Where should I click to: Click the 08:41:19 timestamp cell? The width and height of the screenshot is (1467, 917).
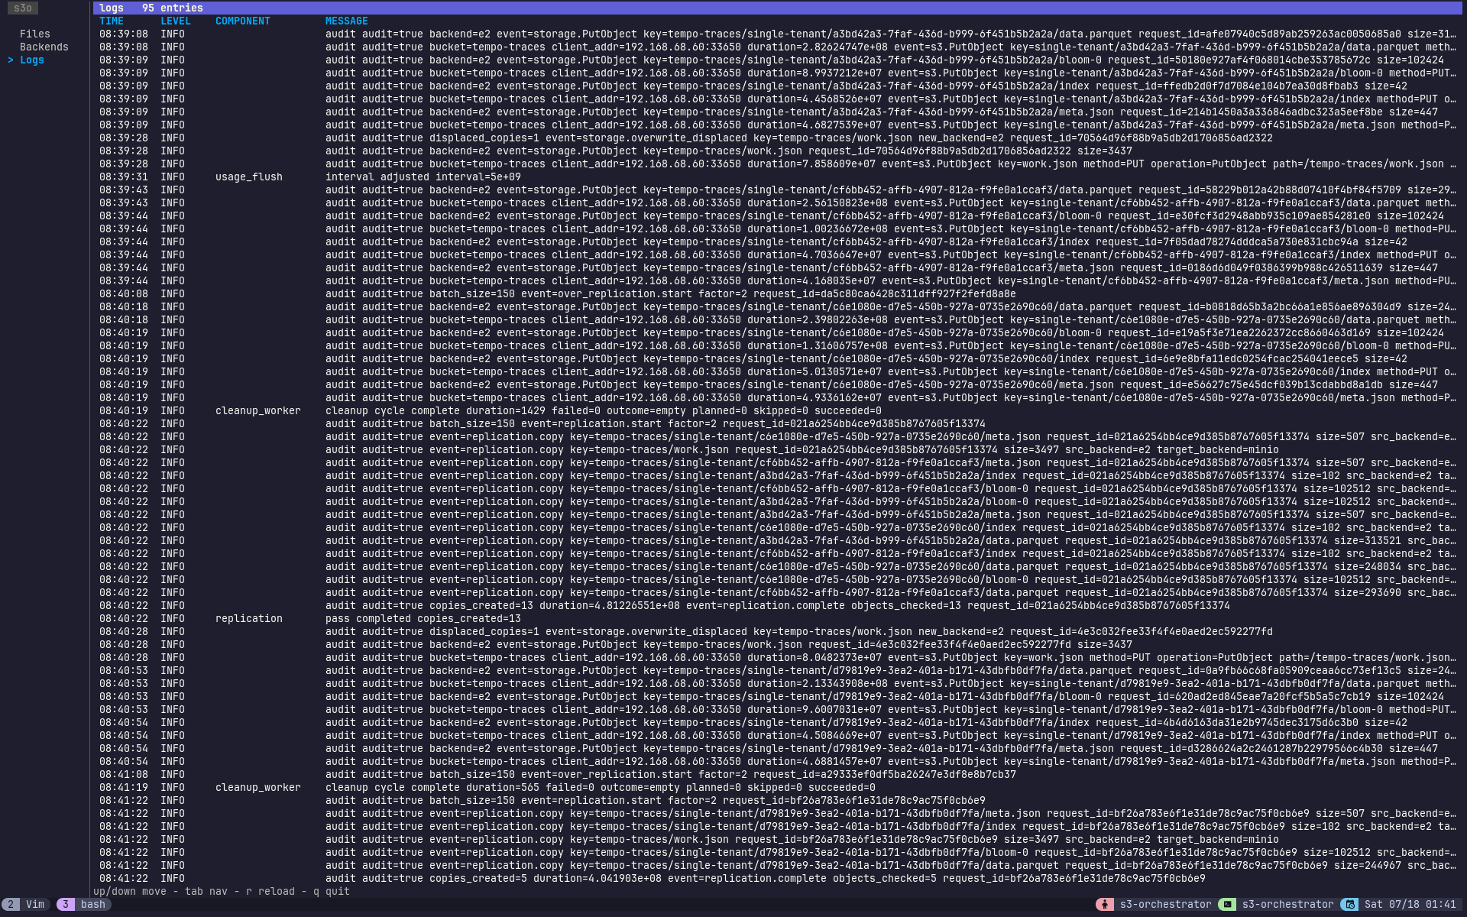124,788
